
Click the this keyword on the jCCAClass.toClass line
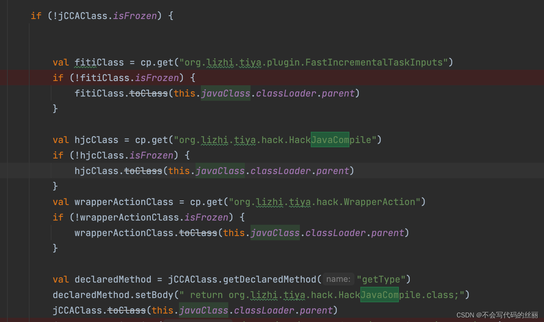point(162,310)
